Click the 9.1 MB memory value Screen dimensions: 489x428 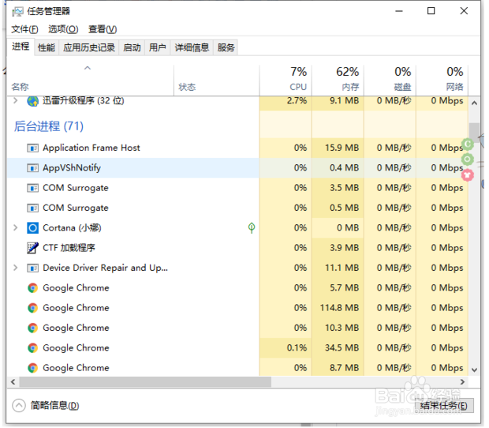[345, 101]
